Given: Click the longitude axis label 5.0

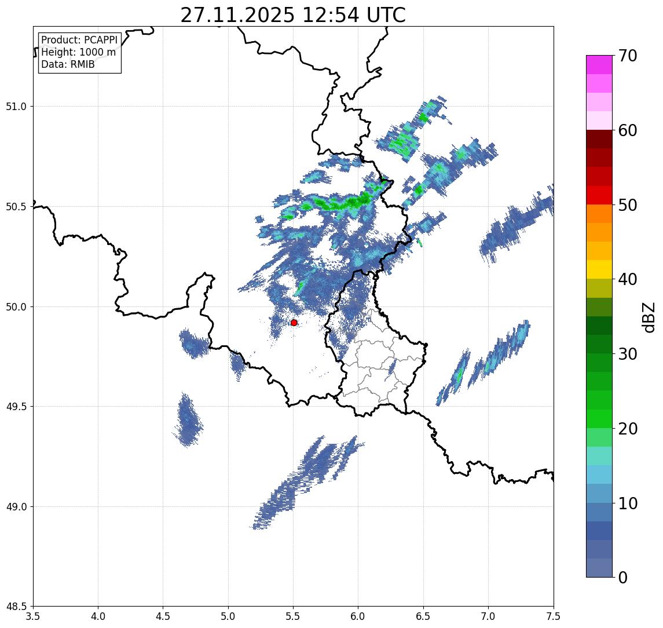Looking at the screenshot, I should click(228, 616).
